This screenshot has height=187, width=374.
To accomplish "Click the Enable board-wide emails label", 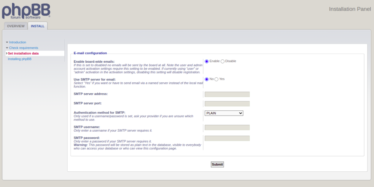I will tap(94, 62).
